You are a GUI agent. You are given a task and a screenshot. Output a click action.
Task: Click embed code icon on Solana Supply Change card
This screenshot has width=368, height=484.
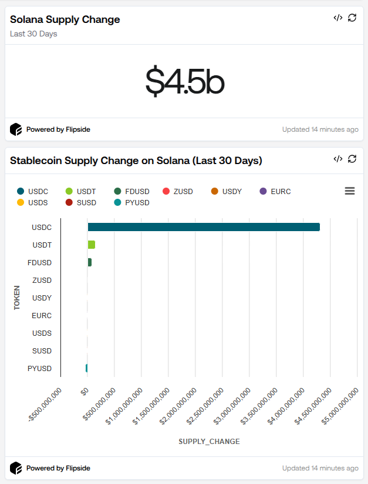(337, 18)
